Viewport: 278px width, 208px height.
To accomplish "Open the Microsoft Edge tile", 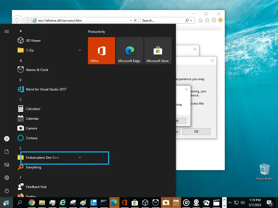I will pyautogui.click(x=129, y=51).
